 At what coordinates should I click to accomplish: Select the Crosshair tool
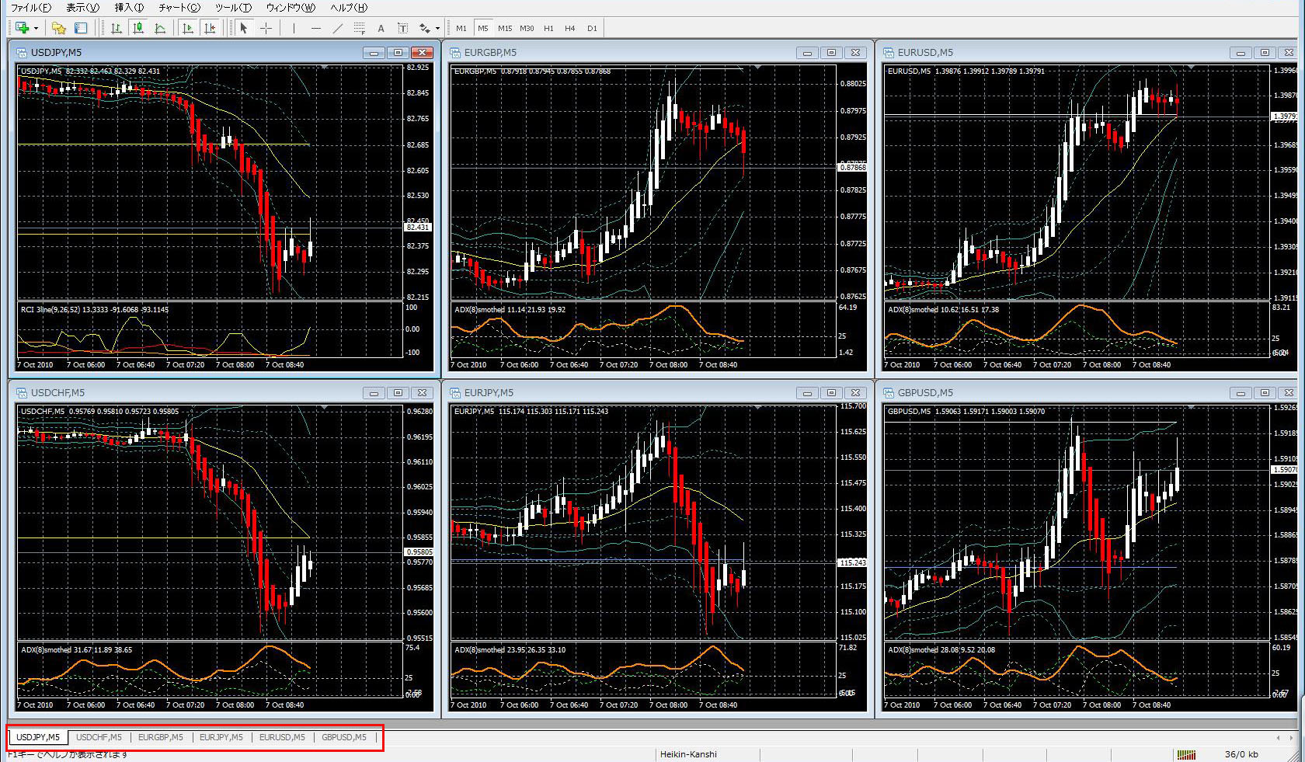266,28
